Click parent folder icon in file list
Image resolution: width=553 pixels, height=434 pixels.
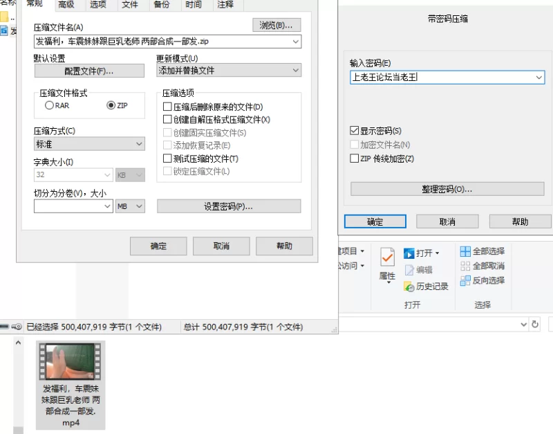pyautogui.click(x=4, y=17)
